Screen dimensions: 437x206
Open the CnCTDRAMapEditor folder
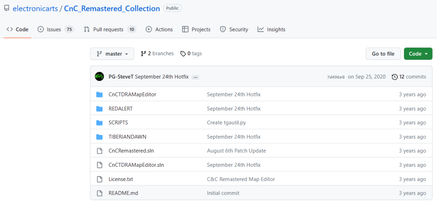tap(132, 94)
